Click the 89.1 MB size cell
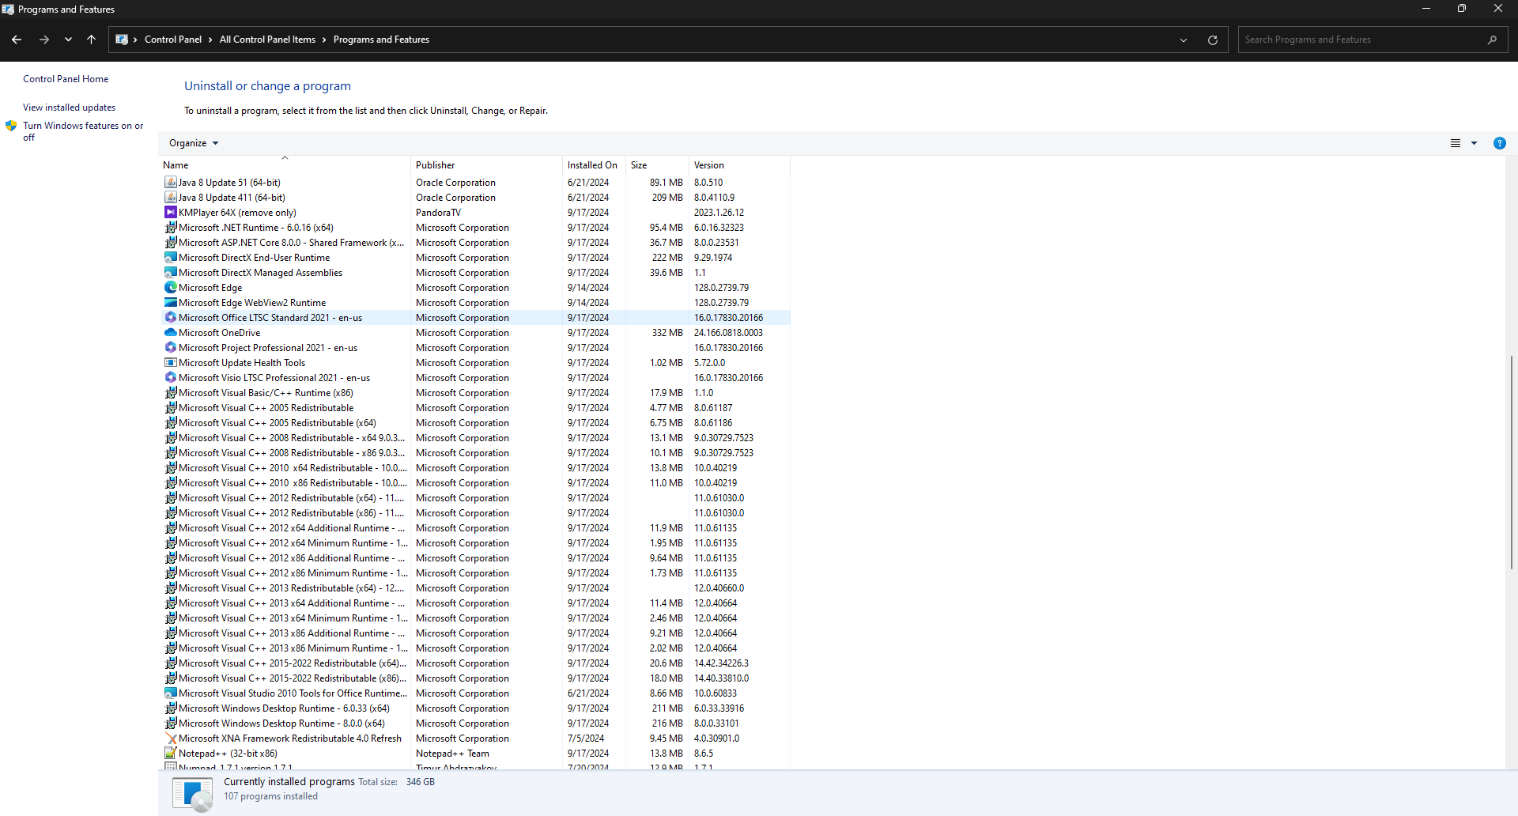Viewport: 1518px width, 816px height. click(x=666, y=183)
